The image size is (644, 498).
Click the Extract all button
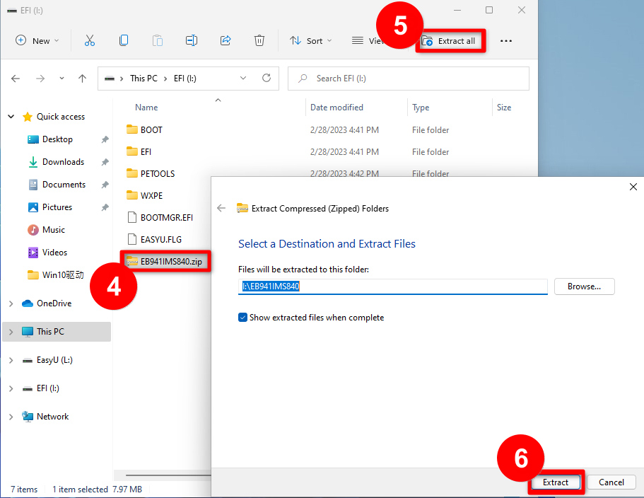450,41
